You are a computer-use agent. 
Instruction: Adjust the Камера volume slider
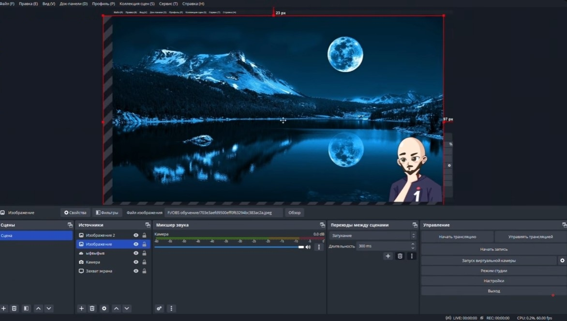click(229, 247)
